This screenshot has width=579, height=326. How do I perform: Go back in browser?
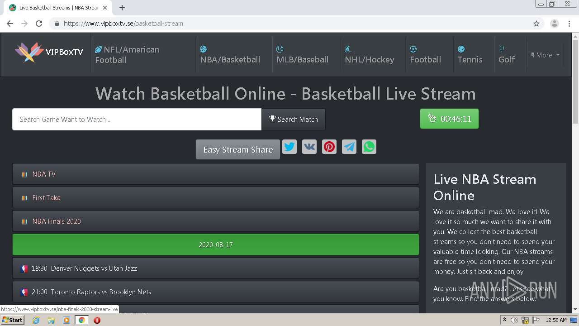[10, 24]
